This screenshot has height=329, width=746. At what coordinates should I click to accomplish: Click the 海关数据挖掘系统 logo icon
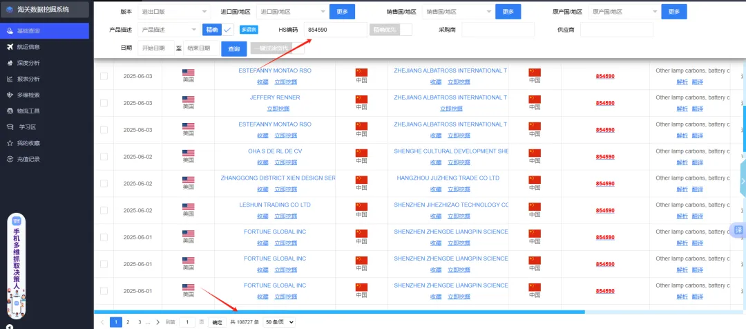coord(10,9)
